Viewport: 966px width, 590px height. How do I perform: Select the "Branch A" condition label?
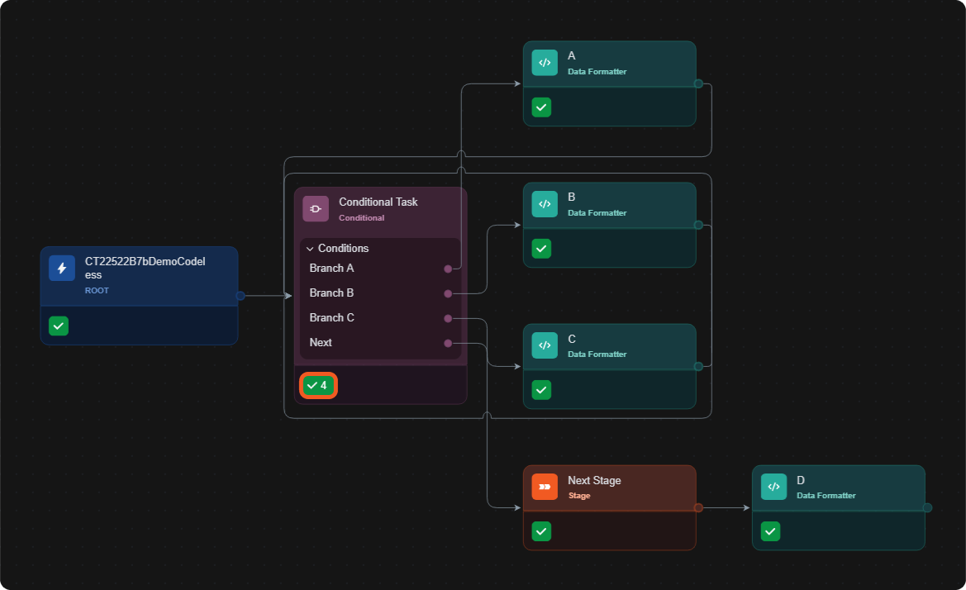point(331,268)
